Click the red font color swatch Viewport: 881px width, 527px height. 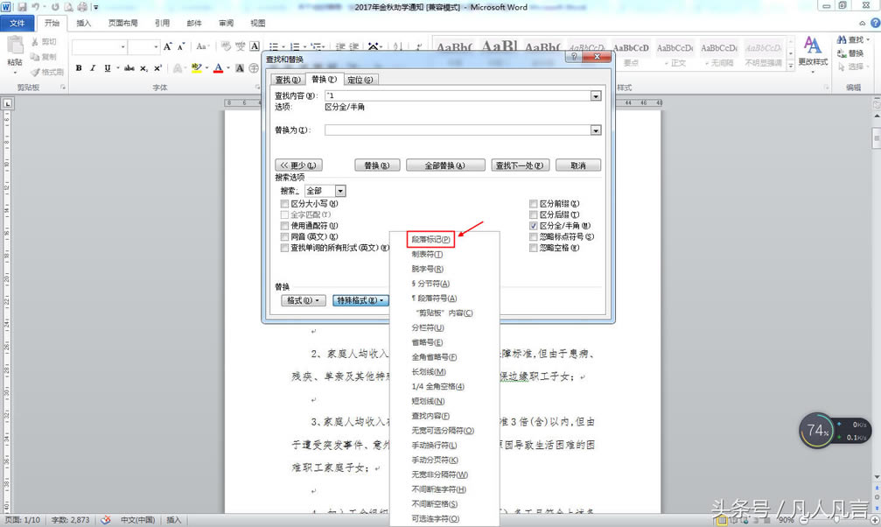click(217, 67)
